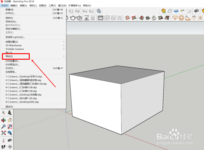Choose 保存(S) from the File menu
The width and height of the screenshot is (204, 150).
[x=34, y=18]
